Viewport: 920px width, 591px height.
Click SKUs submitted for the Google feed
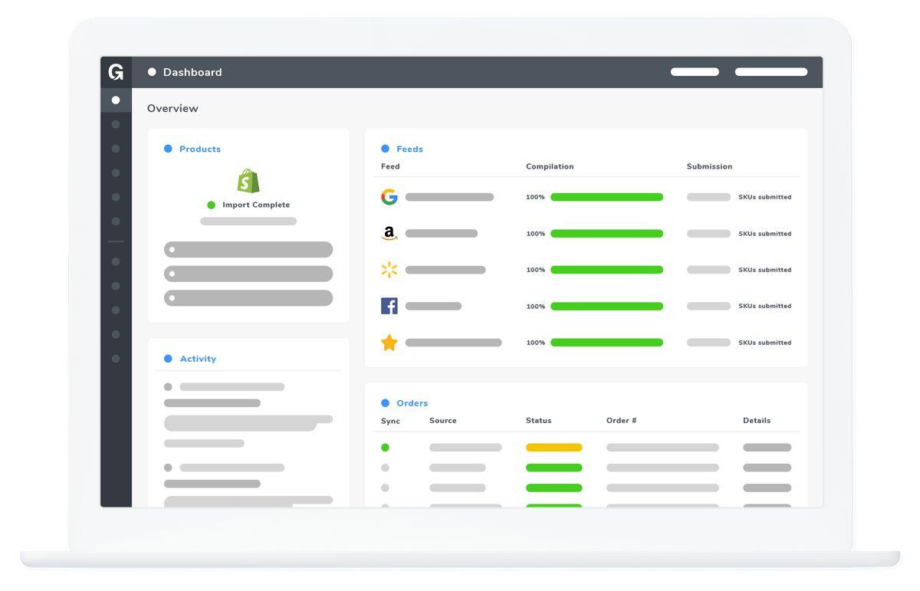[764, 197]
